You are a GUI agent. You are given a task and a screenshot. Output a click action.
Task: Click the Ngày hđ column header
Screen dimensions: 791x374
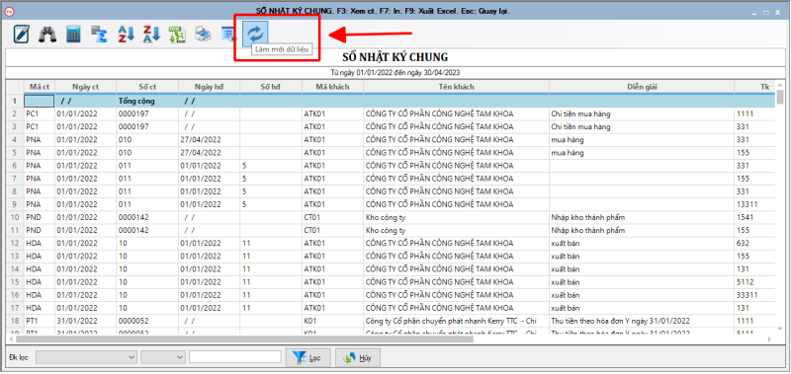pos(210,87)
